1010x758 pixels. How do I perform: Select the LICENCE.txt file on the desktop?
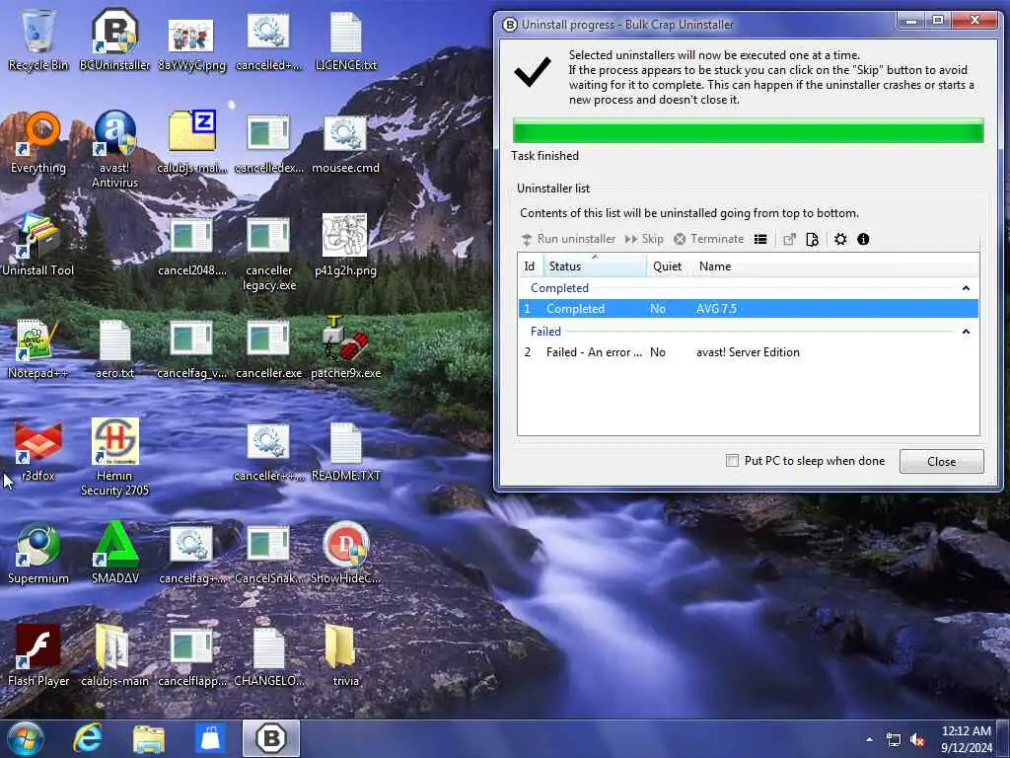pyautogui.click(x=346, y=41)
